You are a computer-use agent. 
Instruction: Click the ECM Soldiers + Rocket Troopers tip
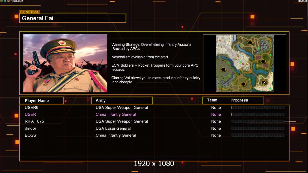pyautogui.click(x=155, y=67)
